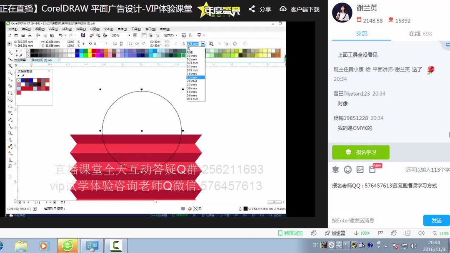Click the Undo icon on the standard toolbar
450x253 pixels.
61,35
